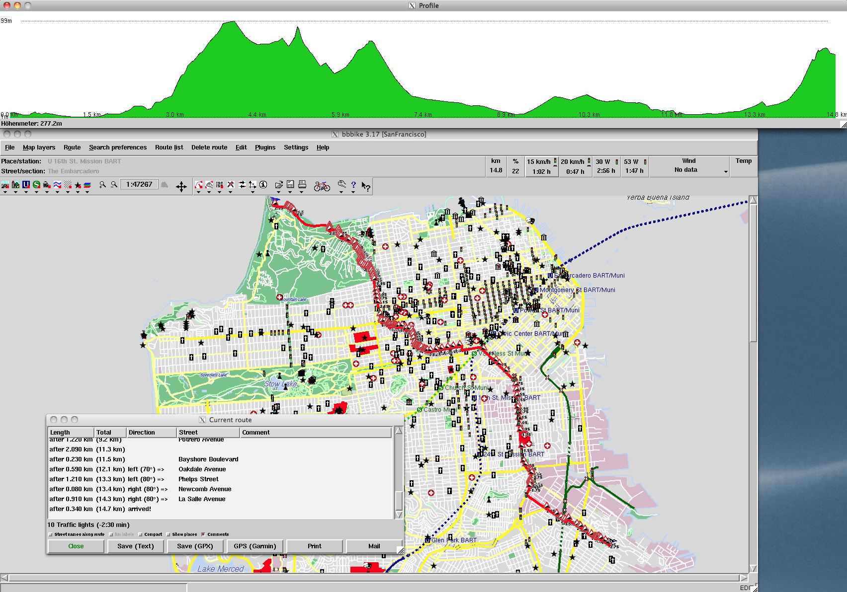Click the Street column header
847x592 pixels.
click(x=209, y=432)
